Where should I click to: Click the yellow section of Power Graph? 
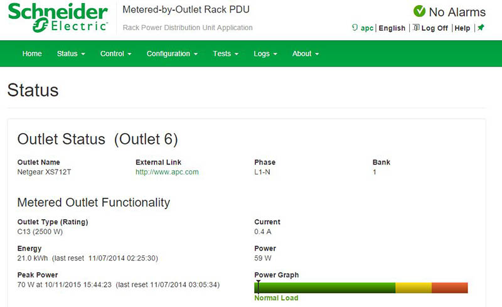[x=414, y=288]
